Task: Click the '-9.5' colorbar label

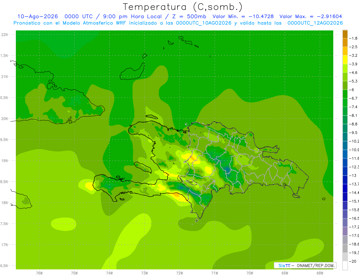Action: pyautogui.click(x=353, y=133)
